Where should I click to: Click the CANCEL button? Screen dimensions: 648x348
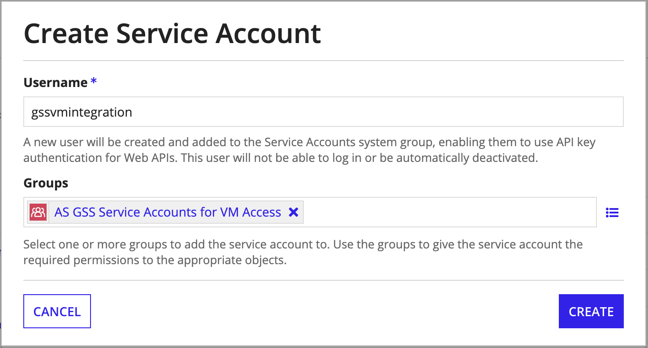coord(57,311)
